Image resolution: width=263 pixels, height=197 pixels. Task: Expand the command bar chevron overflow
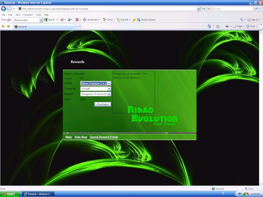pos(261,25)
